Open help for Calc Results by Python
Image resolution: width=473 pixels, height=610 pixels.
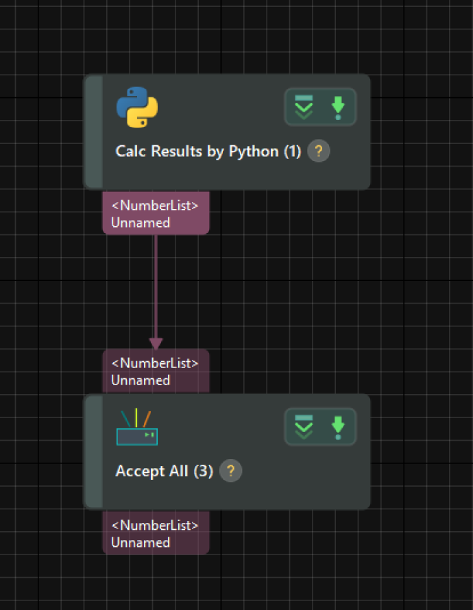pos(319,151)
